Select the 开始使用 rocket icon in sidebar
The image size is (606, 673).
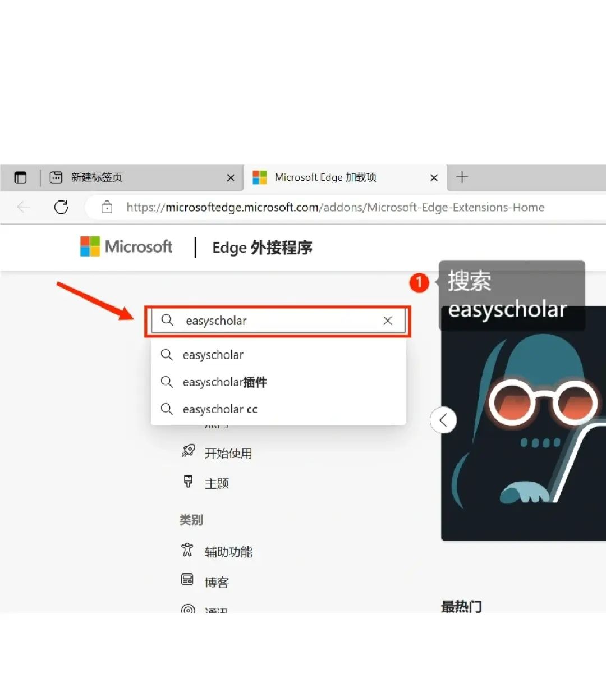[x=189, y=452]
